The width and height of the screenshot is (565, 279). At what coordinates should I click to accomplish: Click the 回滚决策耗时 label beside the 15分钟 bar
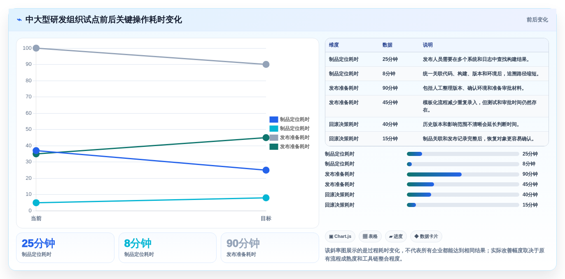340,205
